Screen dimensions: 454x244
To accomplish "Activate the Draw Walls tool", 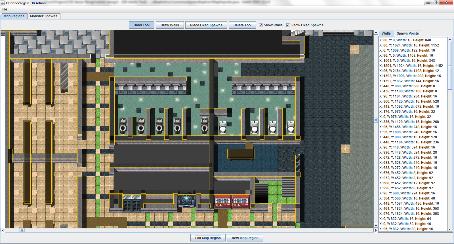I will 170,25.
